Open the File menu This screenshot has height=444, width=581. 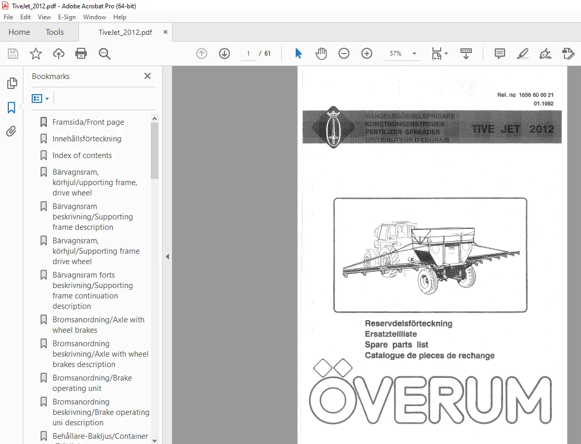pos(8,17)
